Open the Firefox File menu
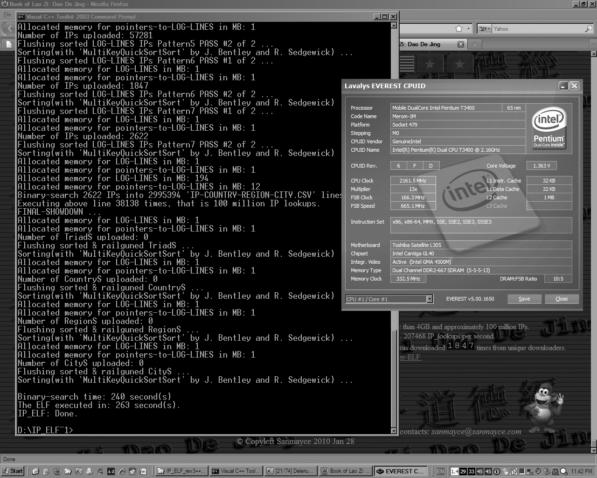 (x=7, y=14)
